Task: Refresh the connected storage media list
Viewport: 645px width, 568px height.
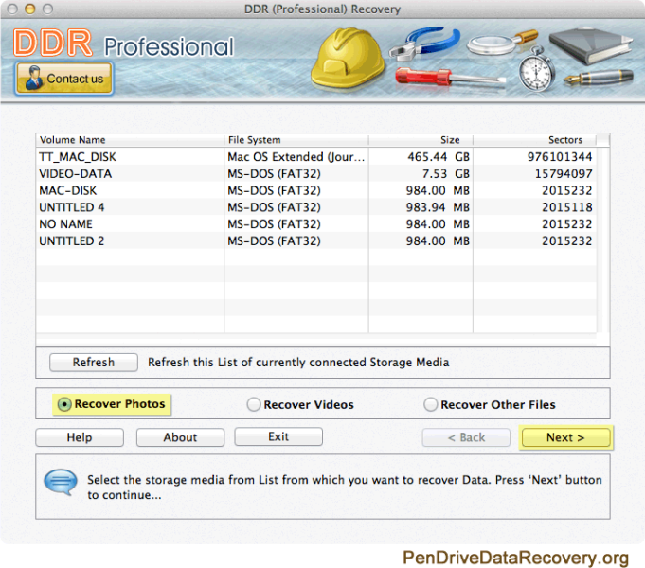Action: 94,363
